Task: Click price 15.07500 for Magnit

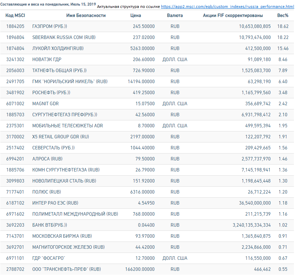Action: point(145,104)
